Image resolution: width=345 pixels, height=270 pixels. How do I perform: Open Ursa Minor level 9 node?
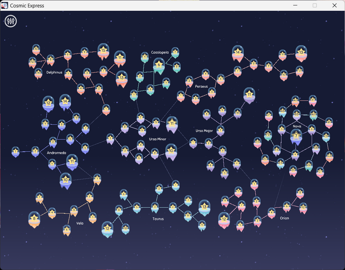[x=156, y=123]
